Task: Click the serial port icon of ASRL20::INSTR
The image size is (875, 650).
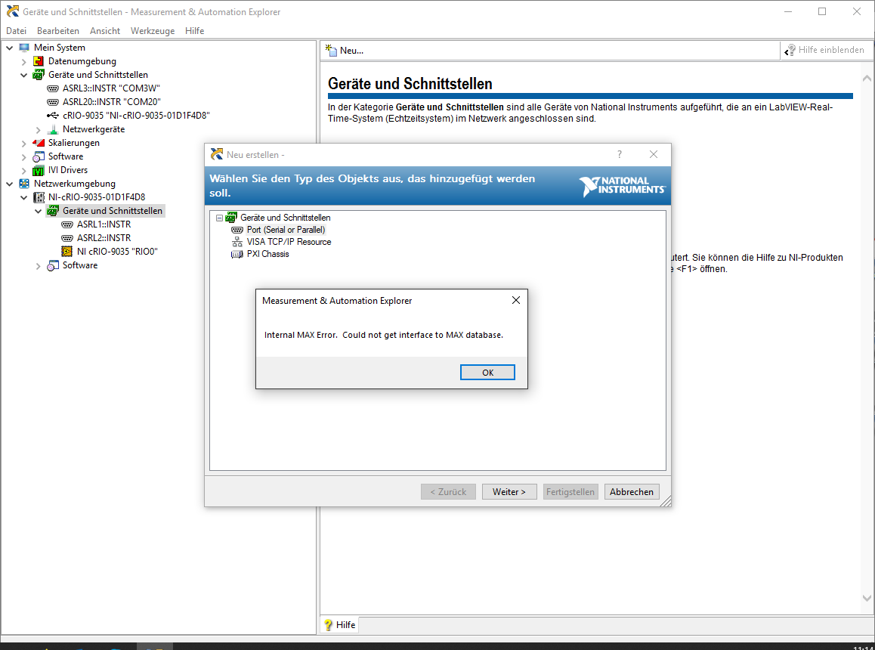Action: tap(53, 102)
